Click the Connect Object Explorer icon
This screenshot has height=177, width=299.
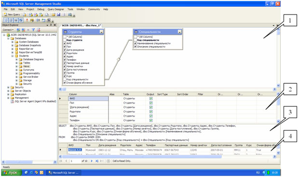18,30
